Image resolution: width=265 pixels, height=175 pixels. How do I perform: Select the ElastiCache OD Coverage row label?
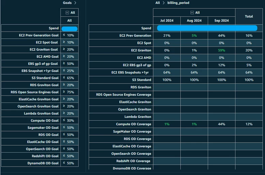[x=132, y=146]
